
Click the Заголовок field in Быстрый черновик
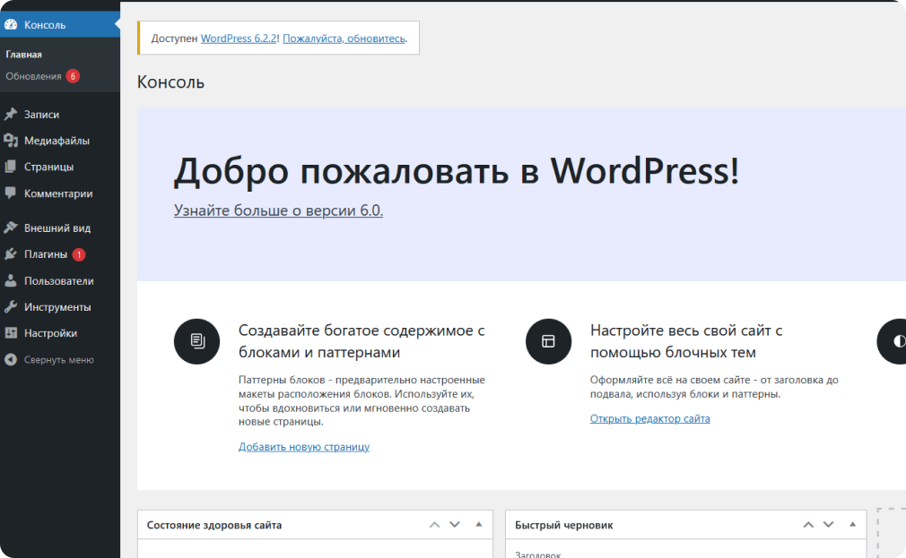point(685,554)
